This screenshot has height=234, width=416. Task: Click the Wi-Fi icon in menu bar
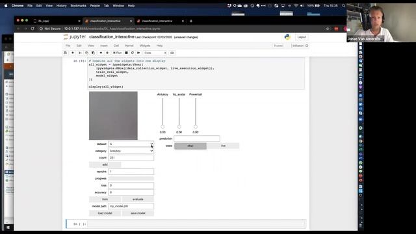(x=296, y=6)
